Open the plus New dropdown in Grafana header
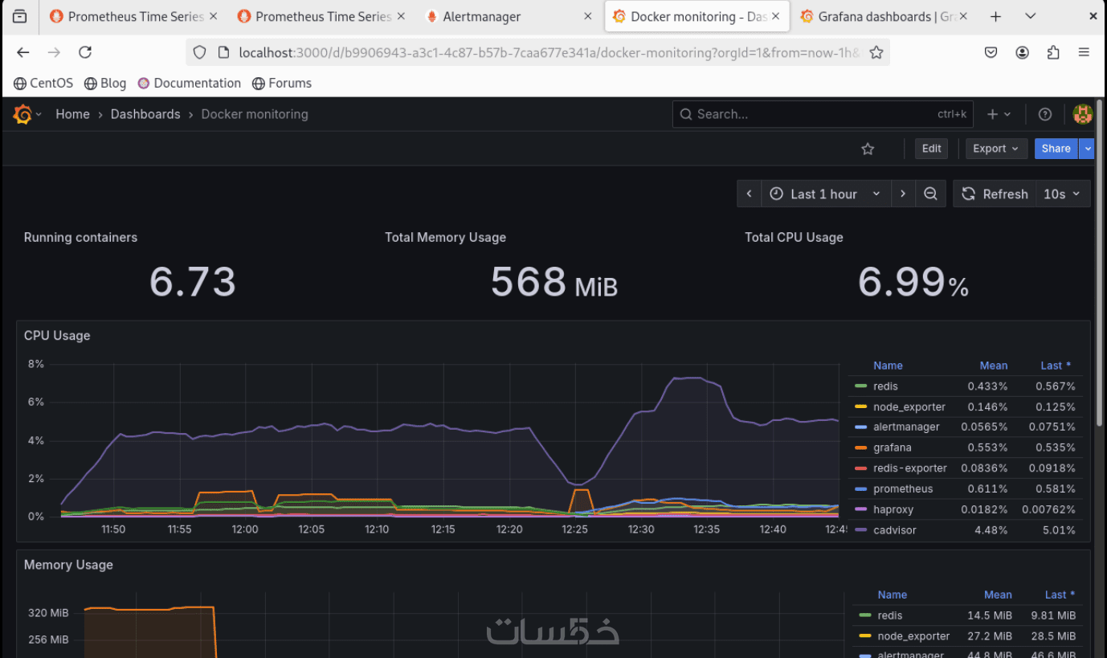Screen dimensions: 1107x658 (x=999, y=114)
